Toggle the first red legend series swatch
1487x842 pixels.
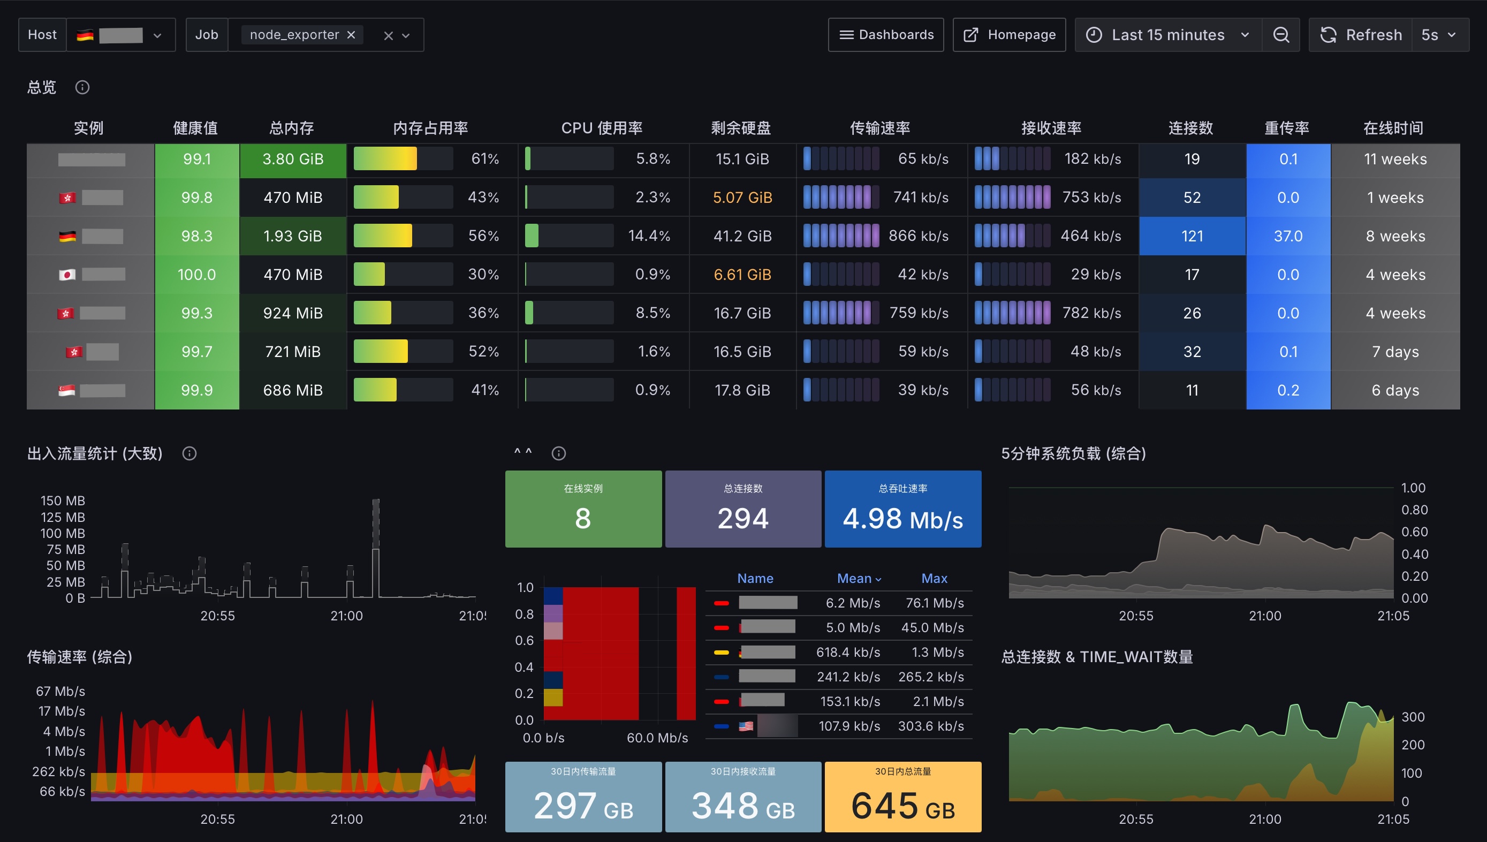point(721,603)
